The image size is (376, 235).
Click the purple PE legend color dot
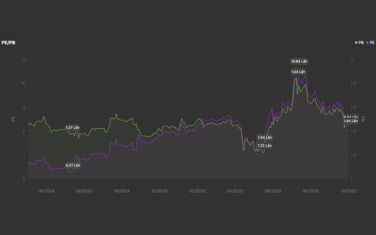pyautogui.click(x=367, y=42)
